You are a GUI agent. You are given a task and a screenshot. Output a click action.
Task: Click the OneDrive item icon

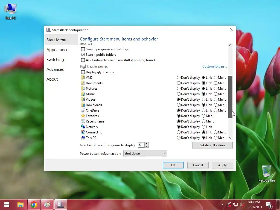tap(83, 110)
